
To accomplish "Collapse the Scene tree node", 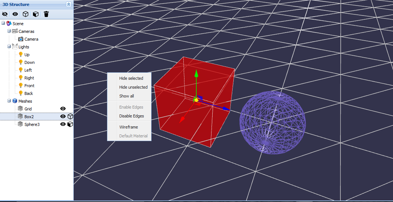I will pyautogui.click(x=3, y=23).
